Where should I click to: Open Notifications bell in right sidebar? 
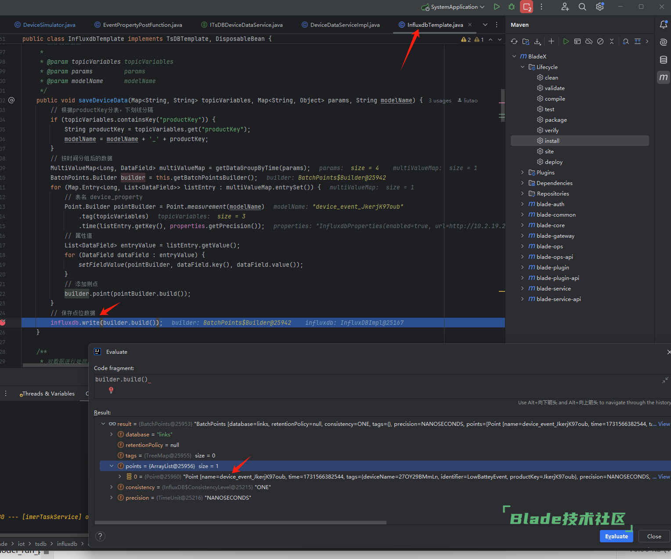(664, 25)
